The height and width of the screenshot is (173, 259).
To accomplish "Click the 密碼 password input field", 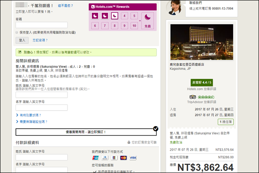I will coord(42,25).
